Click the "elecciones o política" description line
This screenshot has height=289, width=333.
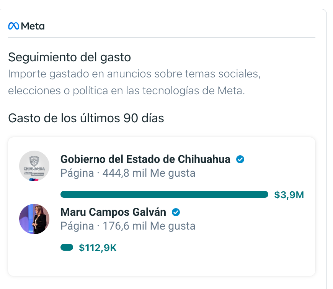[x=126, y=91]
